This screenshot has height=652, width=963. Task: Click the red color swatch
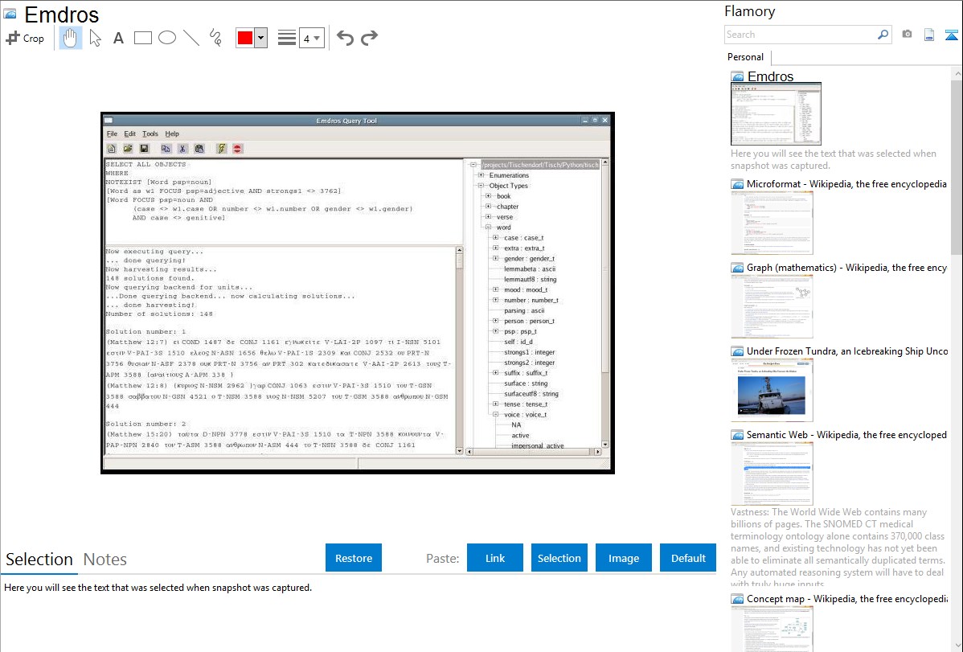click(x=245, y=38)
